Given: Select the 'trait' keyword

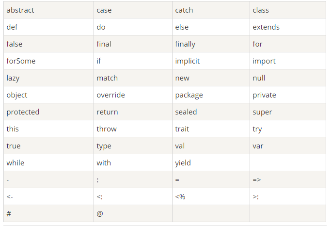Looking at the screenshot, I should (182, 129).
